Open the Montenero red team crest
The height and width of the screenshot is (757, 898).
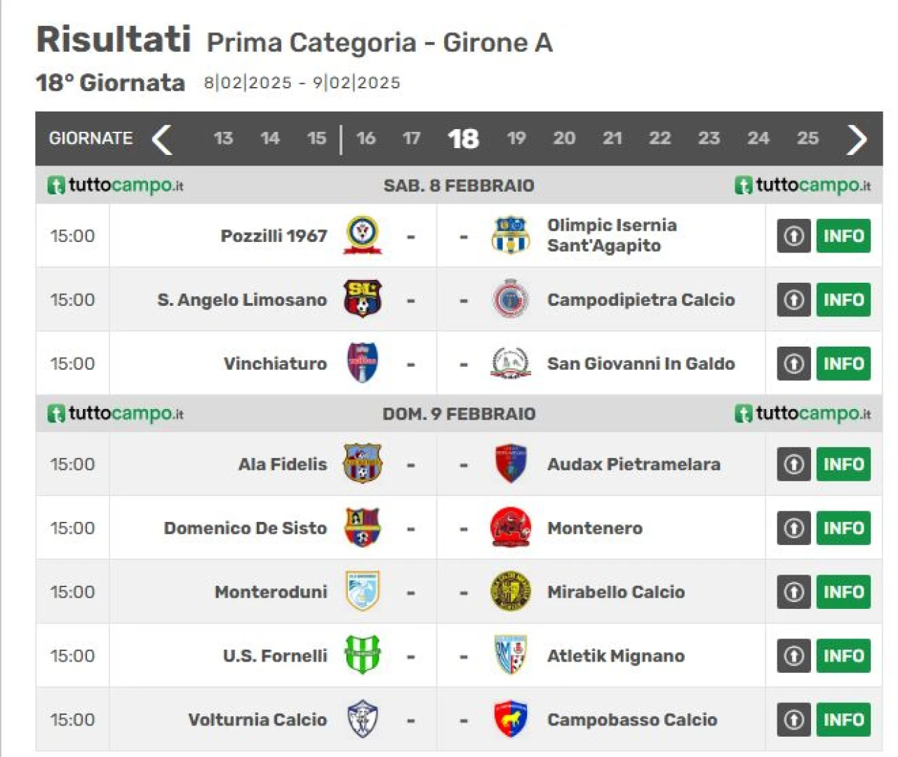pyautogui.click(x=510, y=528)
